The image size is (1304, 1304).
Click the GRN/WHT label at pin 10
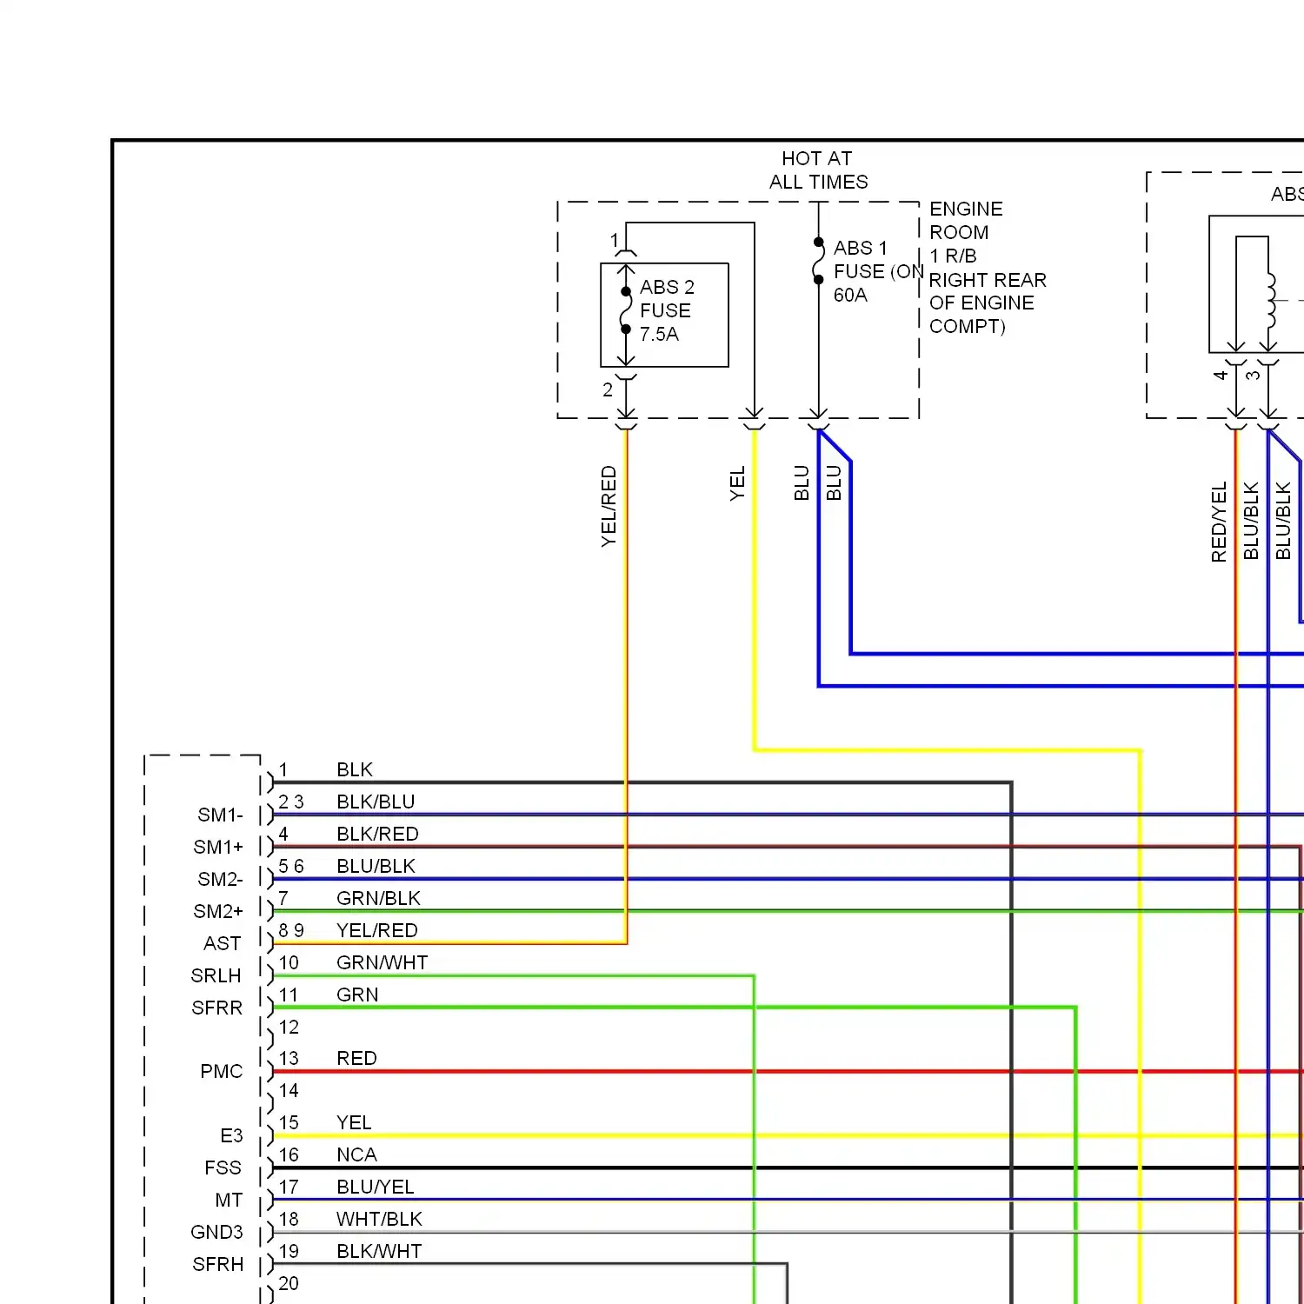pyautogui.click(x=382, y=962)
